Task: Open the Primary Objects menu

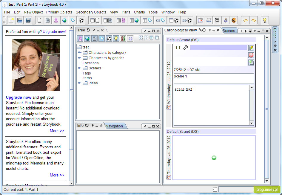Action: (x=59, y=12)
